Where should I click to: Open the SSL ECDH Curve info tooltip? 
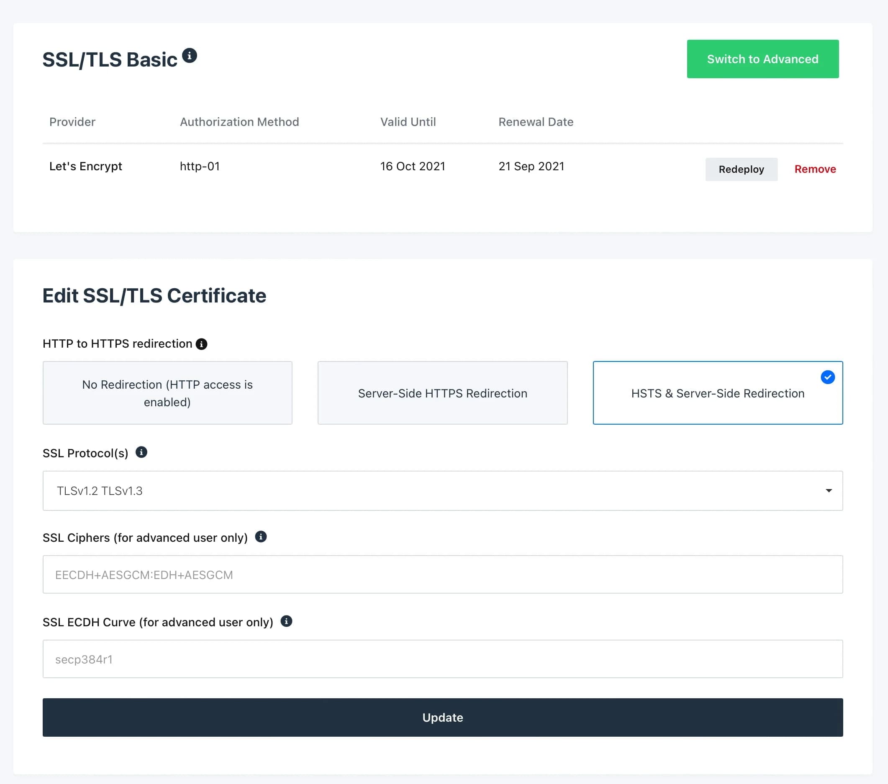tap(287, 622)
